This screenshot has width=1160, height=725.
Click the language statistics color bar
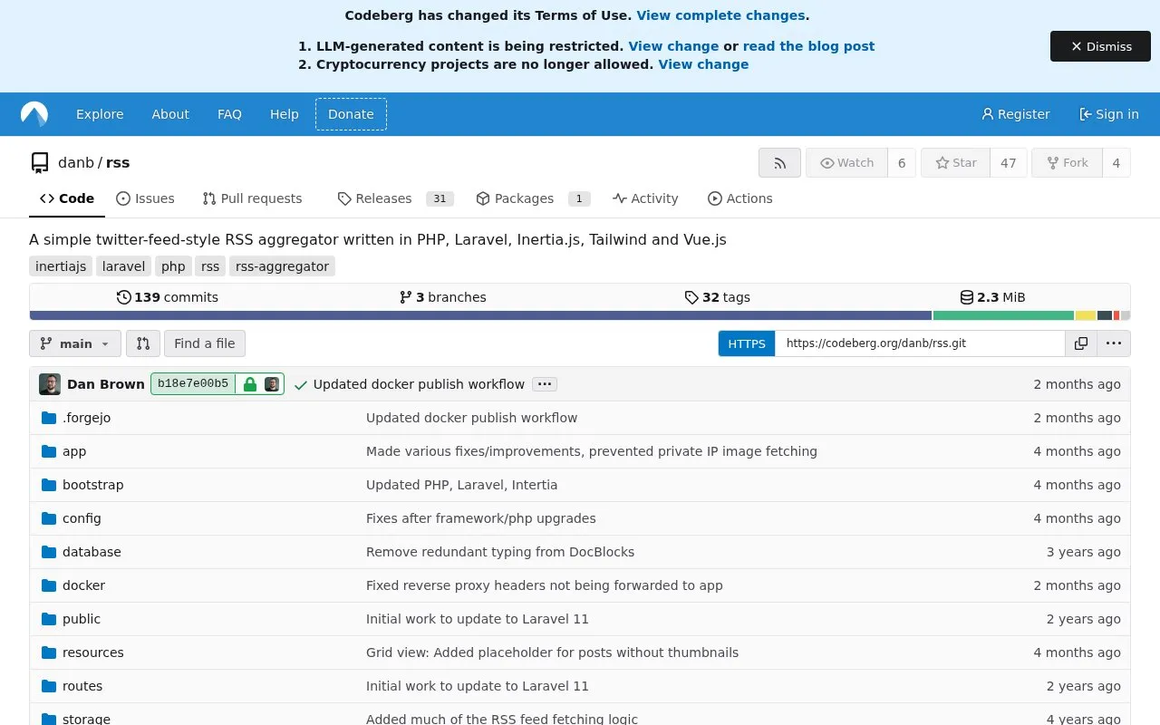(580, 315)
